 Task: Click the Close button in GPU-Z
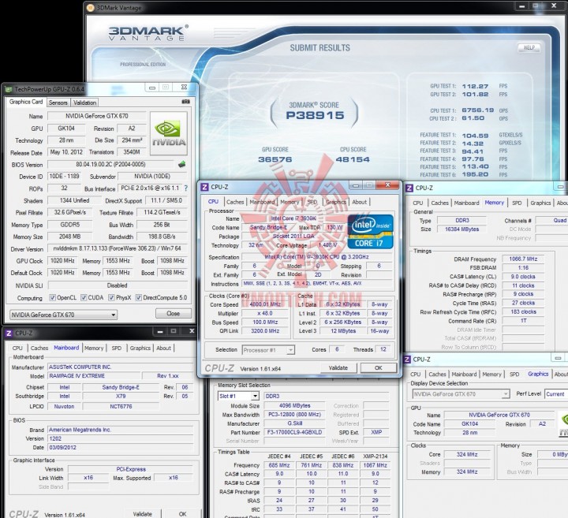pos(173,314)
